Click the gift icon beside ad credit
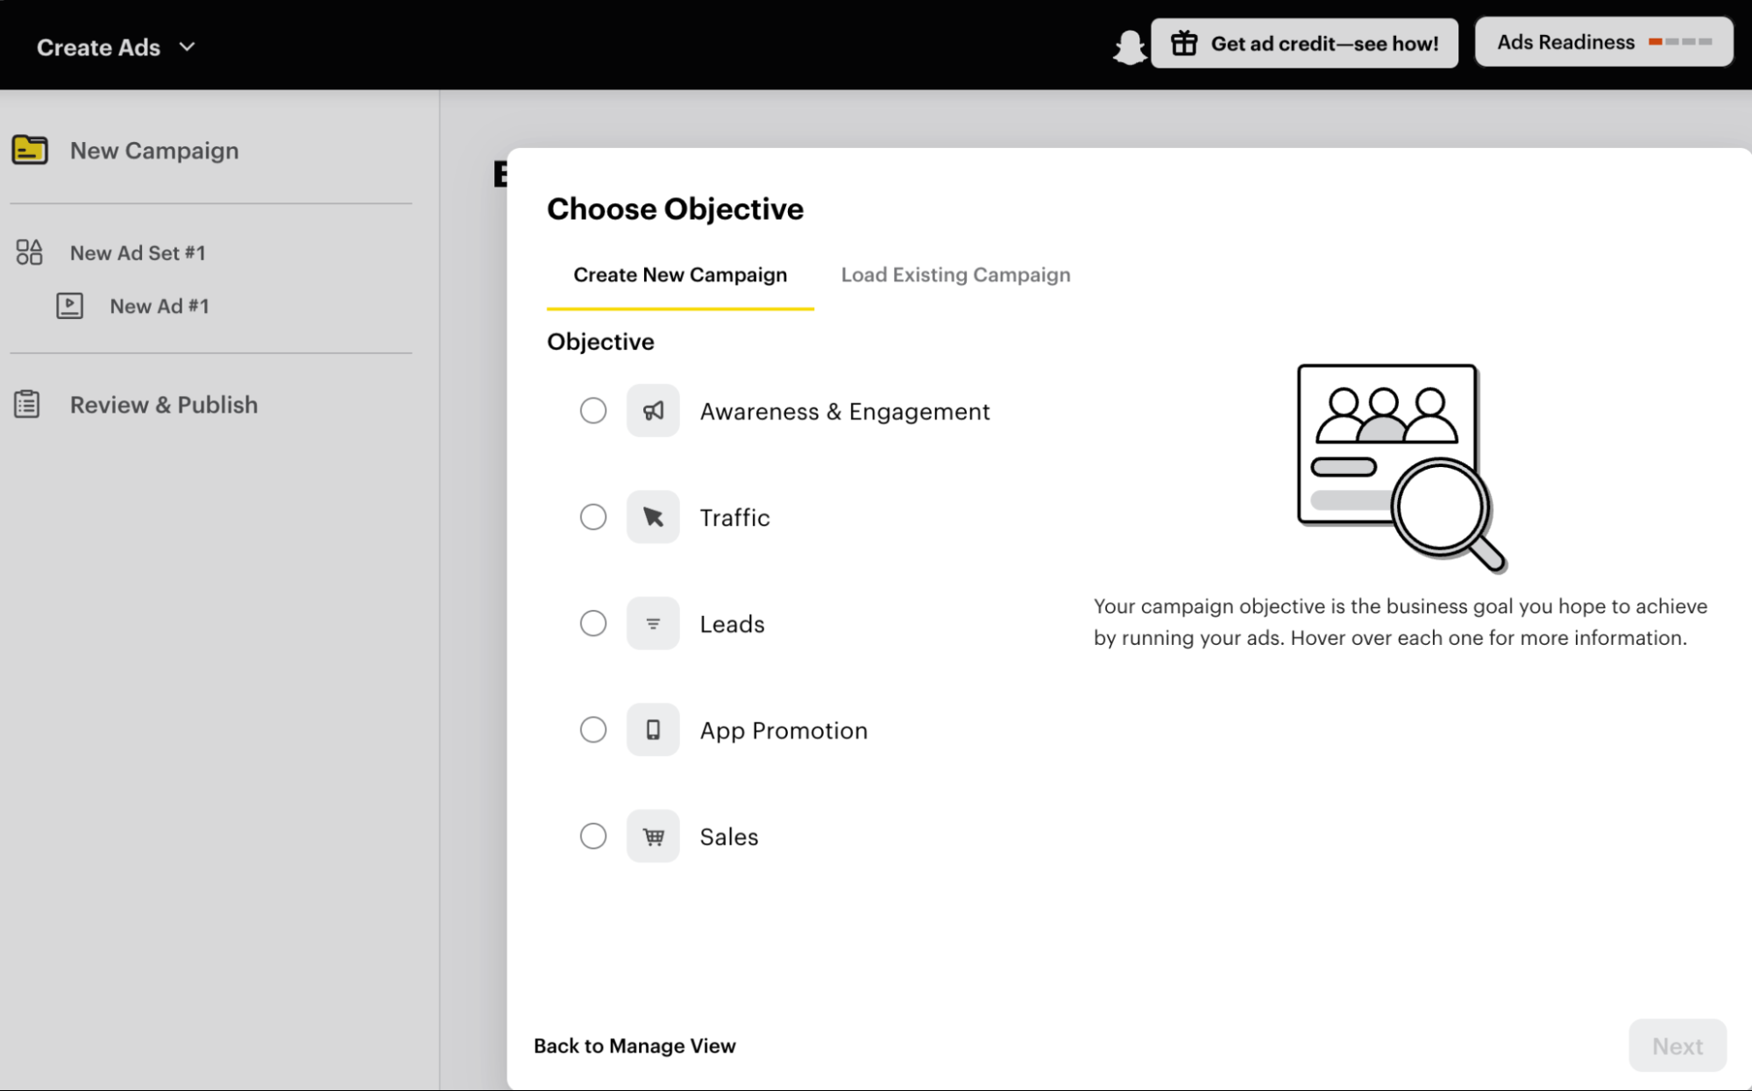Screen dimensions: 1752x1091 1184,43
